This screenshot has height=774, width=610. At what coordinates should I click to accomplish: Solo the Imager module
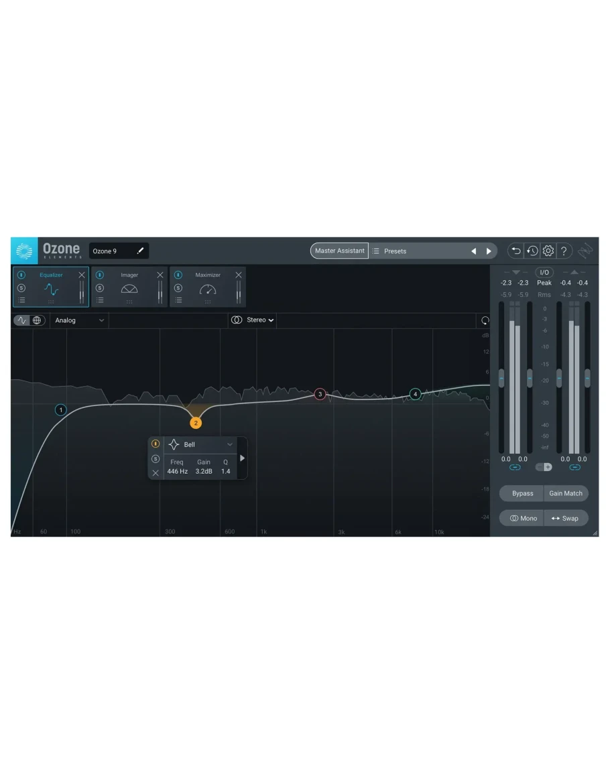(x=100, y=288)
